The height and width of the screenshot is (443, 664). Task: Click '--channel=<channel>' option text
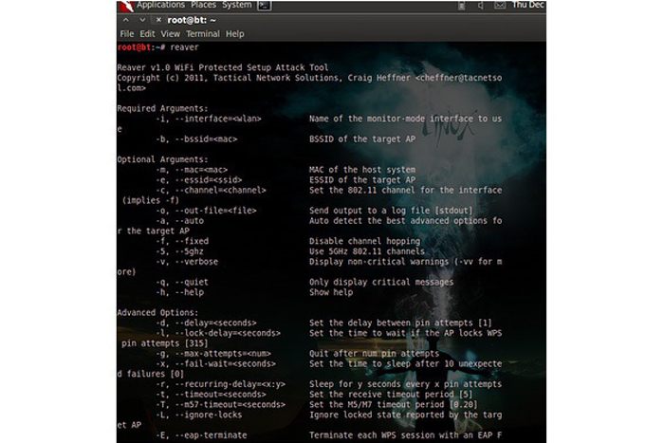(221, 190)
